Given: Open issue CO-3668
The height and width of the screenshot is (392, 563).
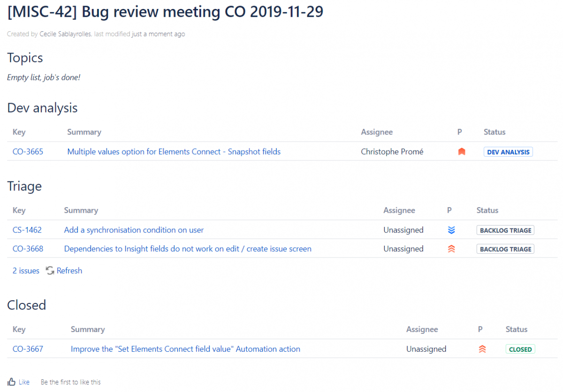Looking at the screenshot, I should (27, 249).
